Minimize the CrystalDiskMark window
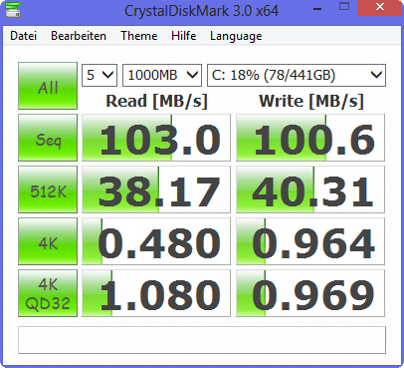 tap(317, 8)
